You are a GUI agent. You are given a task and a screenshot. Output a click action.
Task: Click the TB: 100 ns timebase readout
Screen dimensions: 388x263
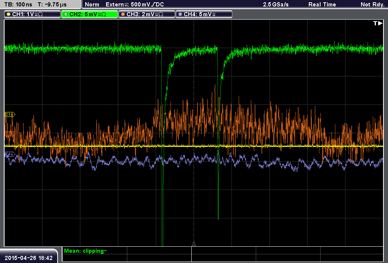(x=18, y=5)
